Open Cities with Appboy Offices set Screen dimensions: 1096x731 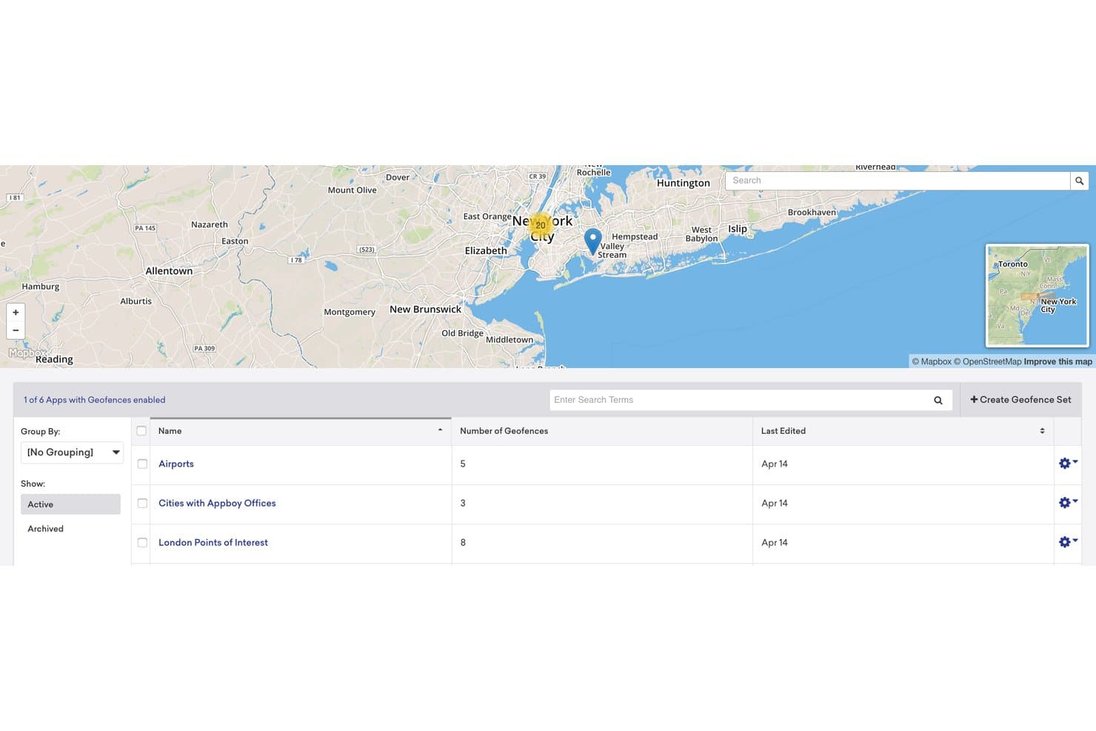coord(217,504)
